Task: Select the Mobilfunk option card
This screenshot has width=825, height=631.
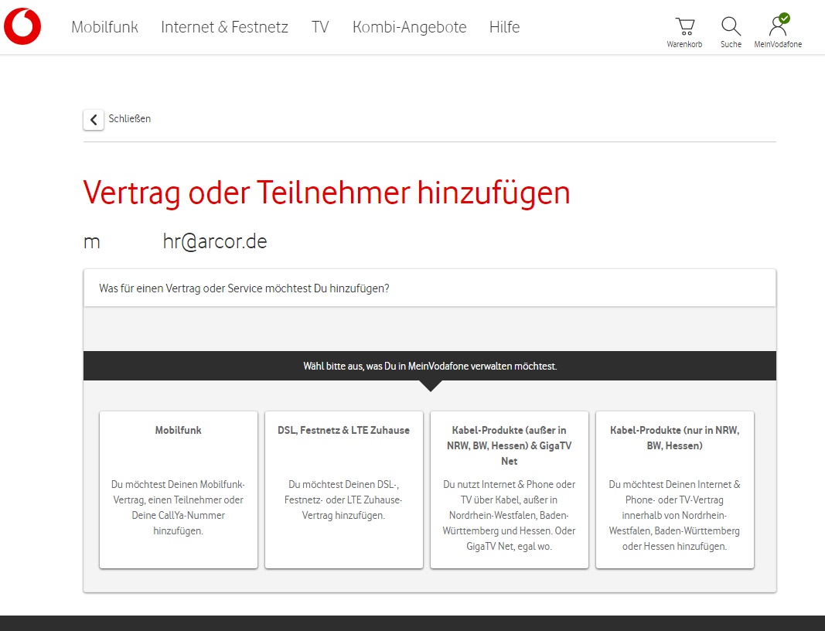Action: coord(178,490)
